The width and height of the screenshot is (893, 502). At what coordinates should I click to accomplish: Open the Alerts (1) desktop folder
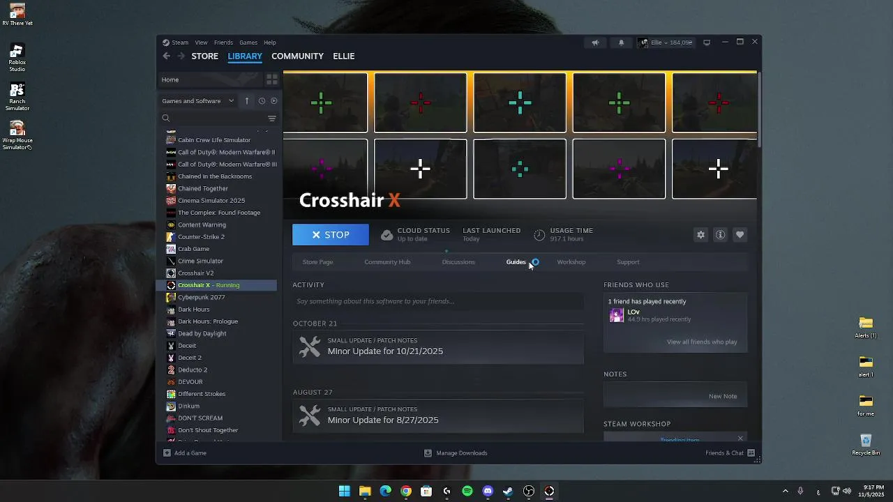[x=866, y=328]
